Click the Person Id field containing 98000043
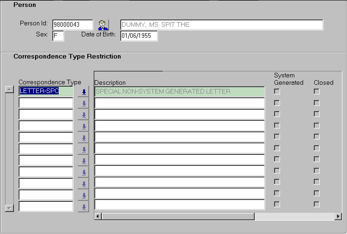347x234 pixels. 73,25
